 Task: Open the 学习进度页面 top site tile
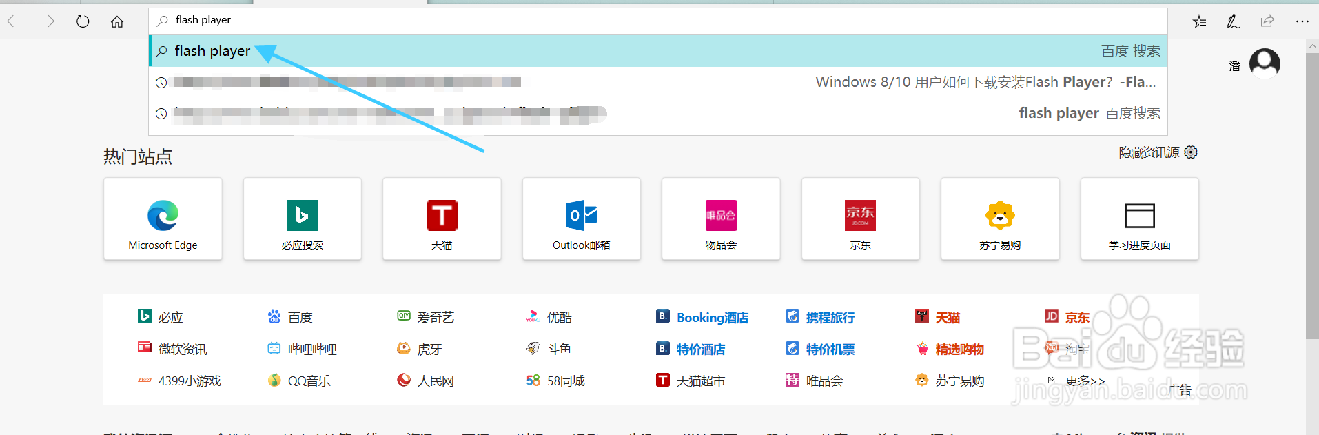(x=1140, y=219)
